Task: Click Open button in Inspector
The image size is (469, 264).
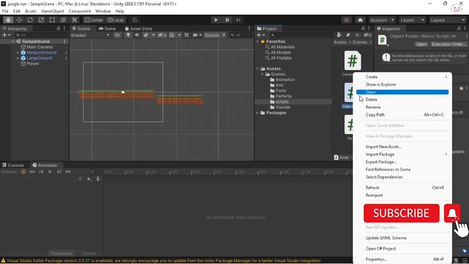Action: pos(421,44)
